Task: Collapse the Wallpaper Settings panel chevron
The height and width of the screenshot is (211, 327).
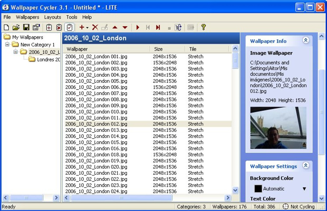Action: pos(306,166)
